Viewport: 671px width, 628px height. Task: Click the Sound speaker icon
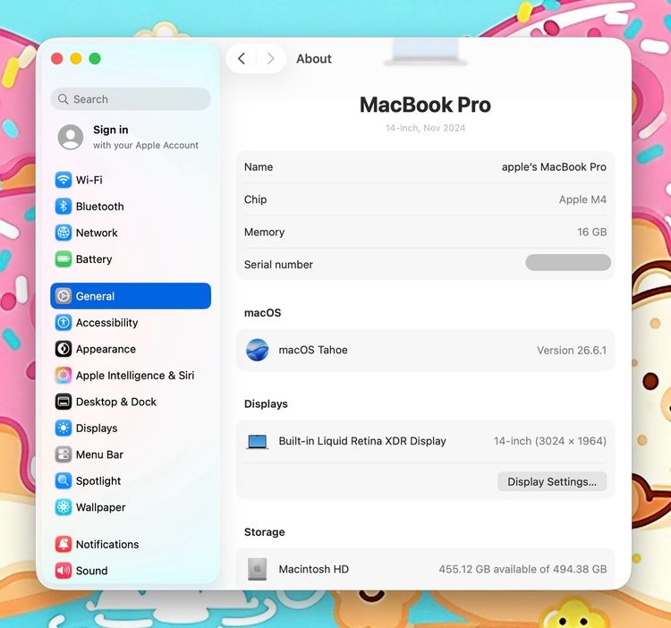64,571
